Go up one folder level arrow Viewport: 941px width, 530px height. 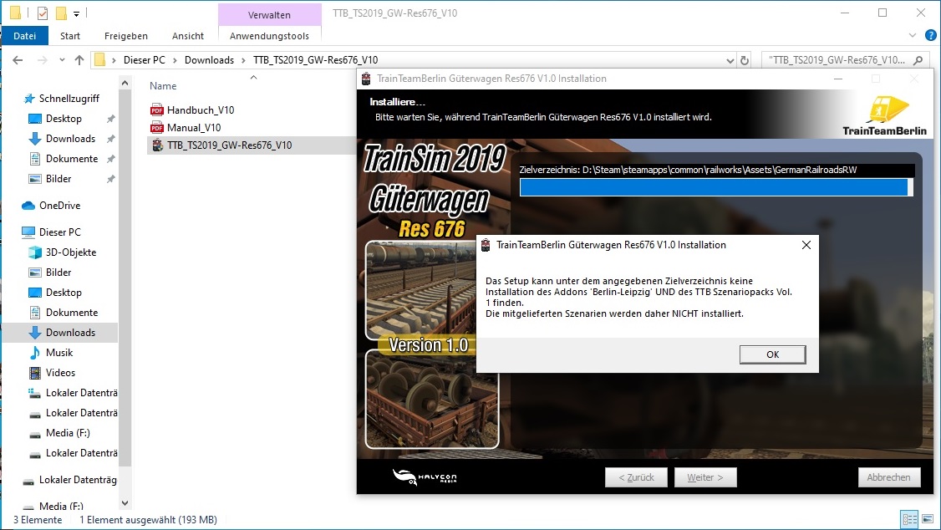pos(79,60)
